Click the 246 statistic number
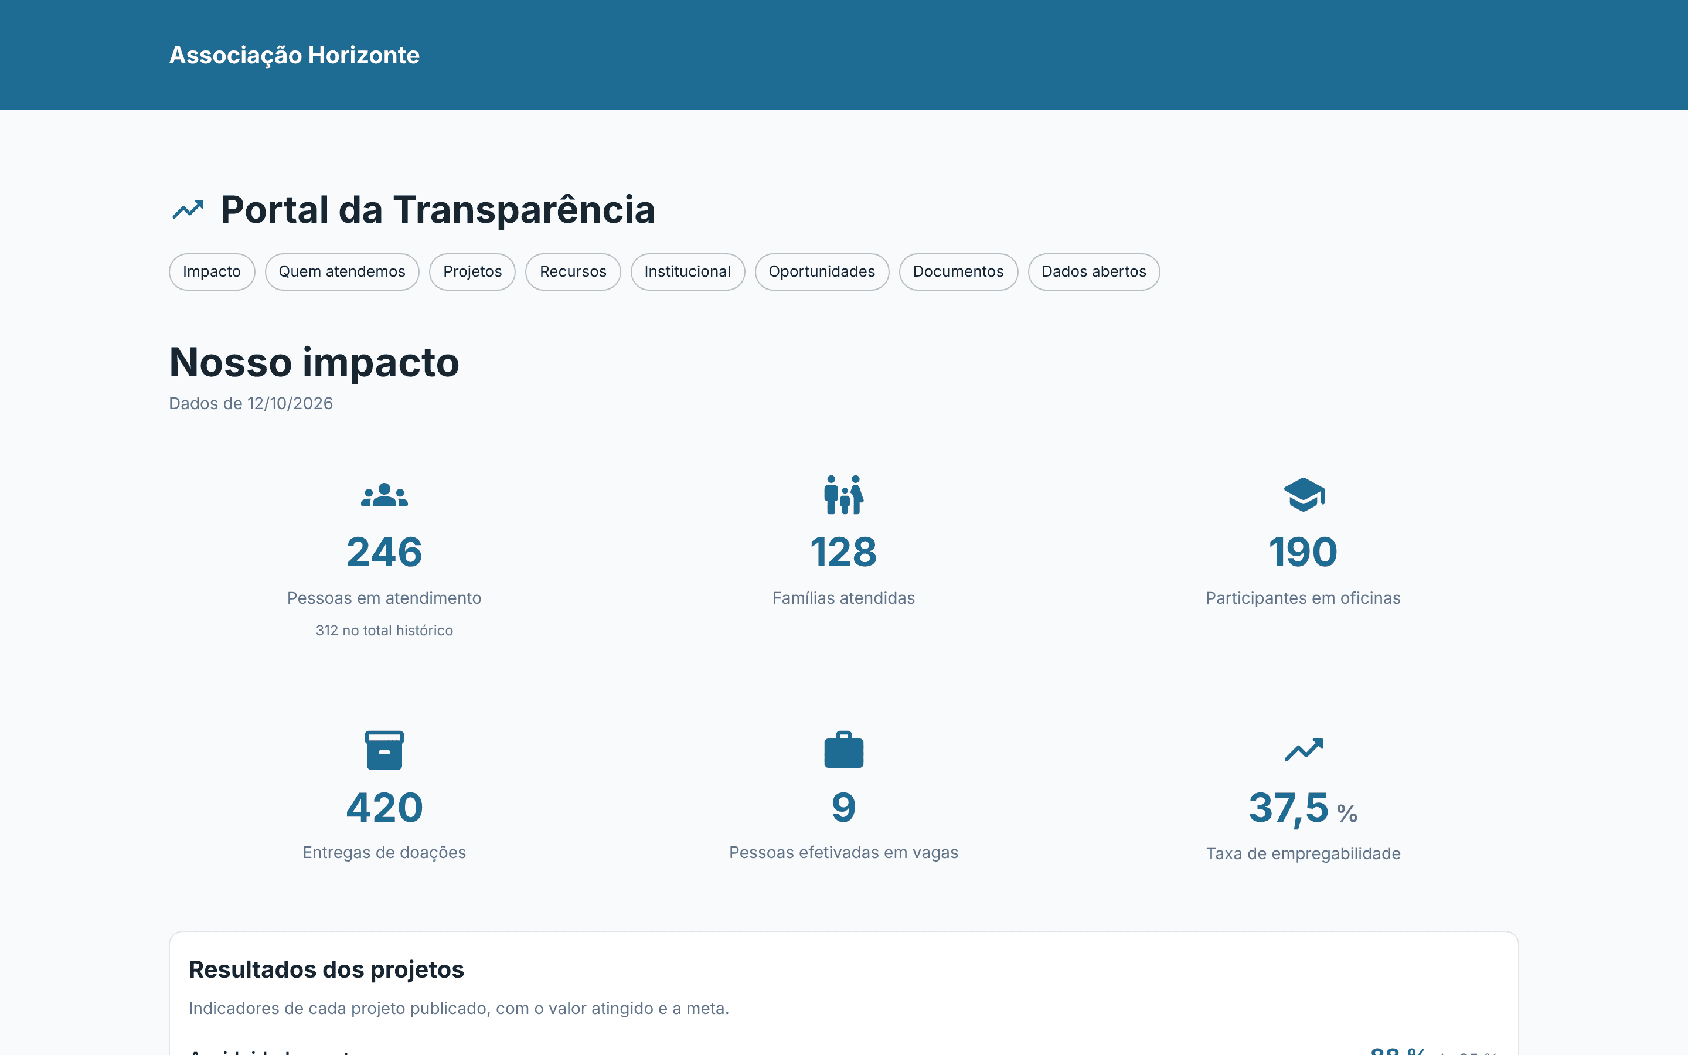The height and width of the screenshot is (1055, 1688). tap(384, 552)
